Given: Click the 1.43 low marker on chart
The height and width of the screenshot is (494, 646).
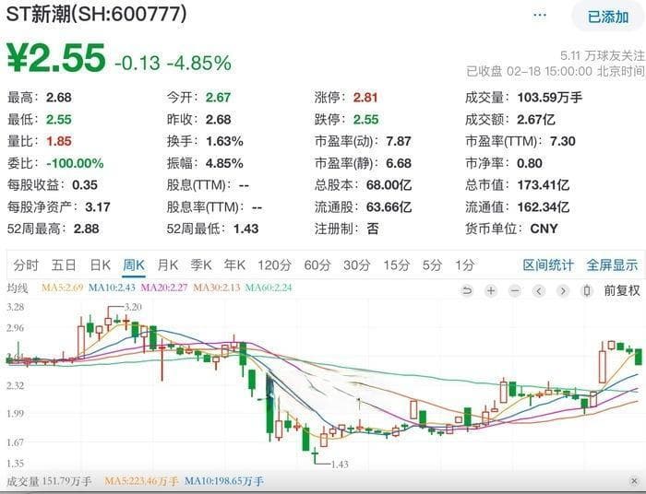Looking at the screenshot, I should 340,465.
